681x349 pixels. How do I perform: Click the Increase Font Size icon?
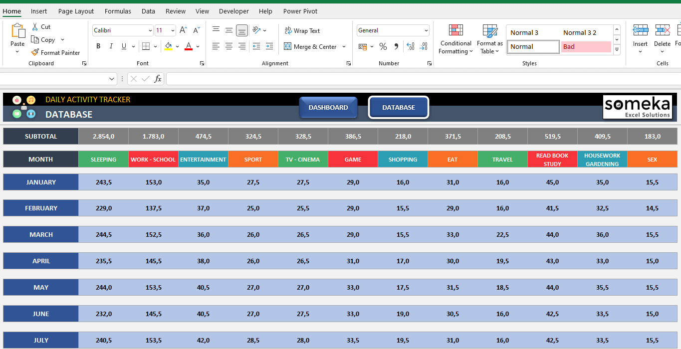(183, 30)
